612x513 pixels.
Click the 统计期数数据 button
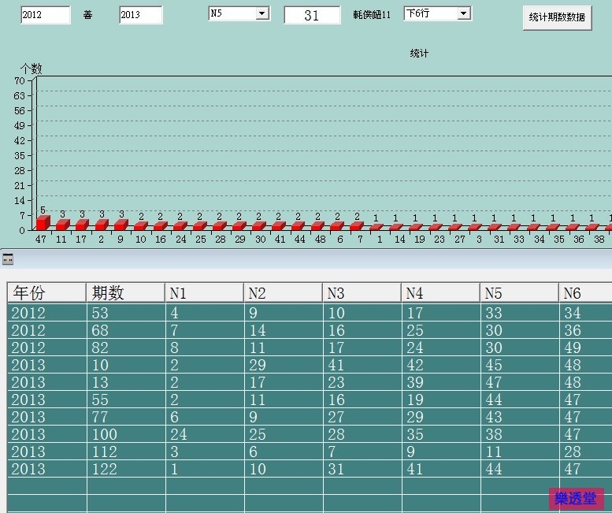click(557, 17)
